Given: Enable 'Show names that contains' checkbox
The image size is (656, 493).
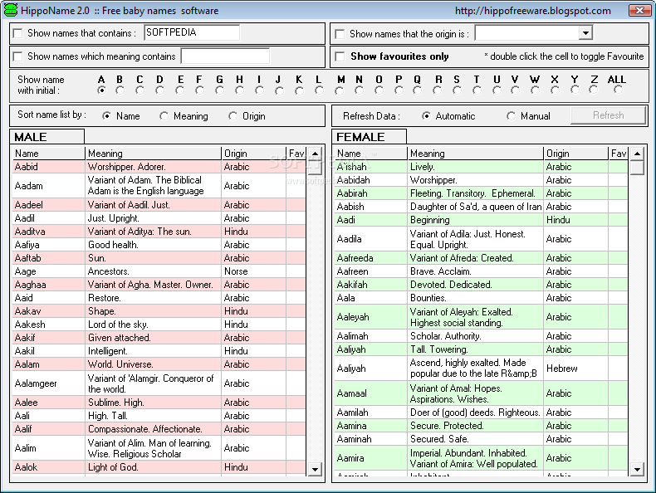Looking at the screenshot, I should 18,33.
